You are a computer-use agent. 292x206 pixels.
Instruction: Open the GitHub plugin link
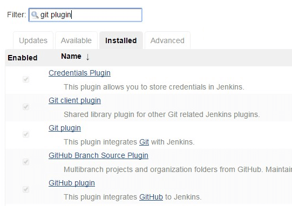(x=72, y=183)
